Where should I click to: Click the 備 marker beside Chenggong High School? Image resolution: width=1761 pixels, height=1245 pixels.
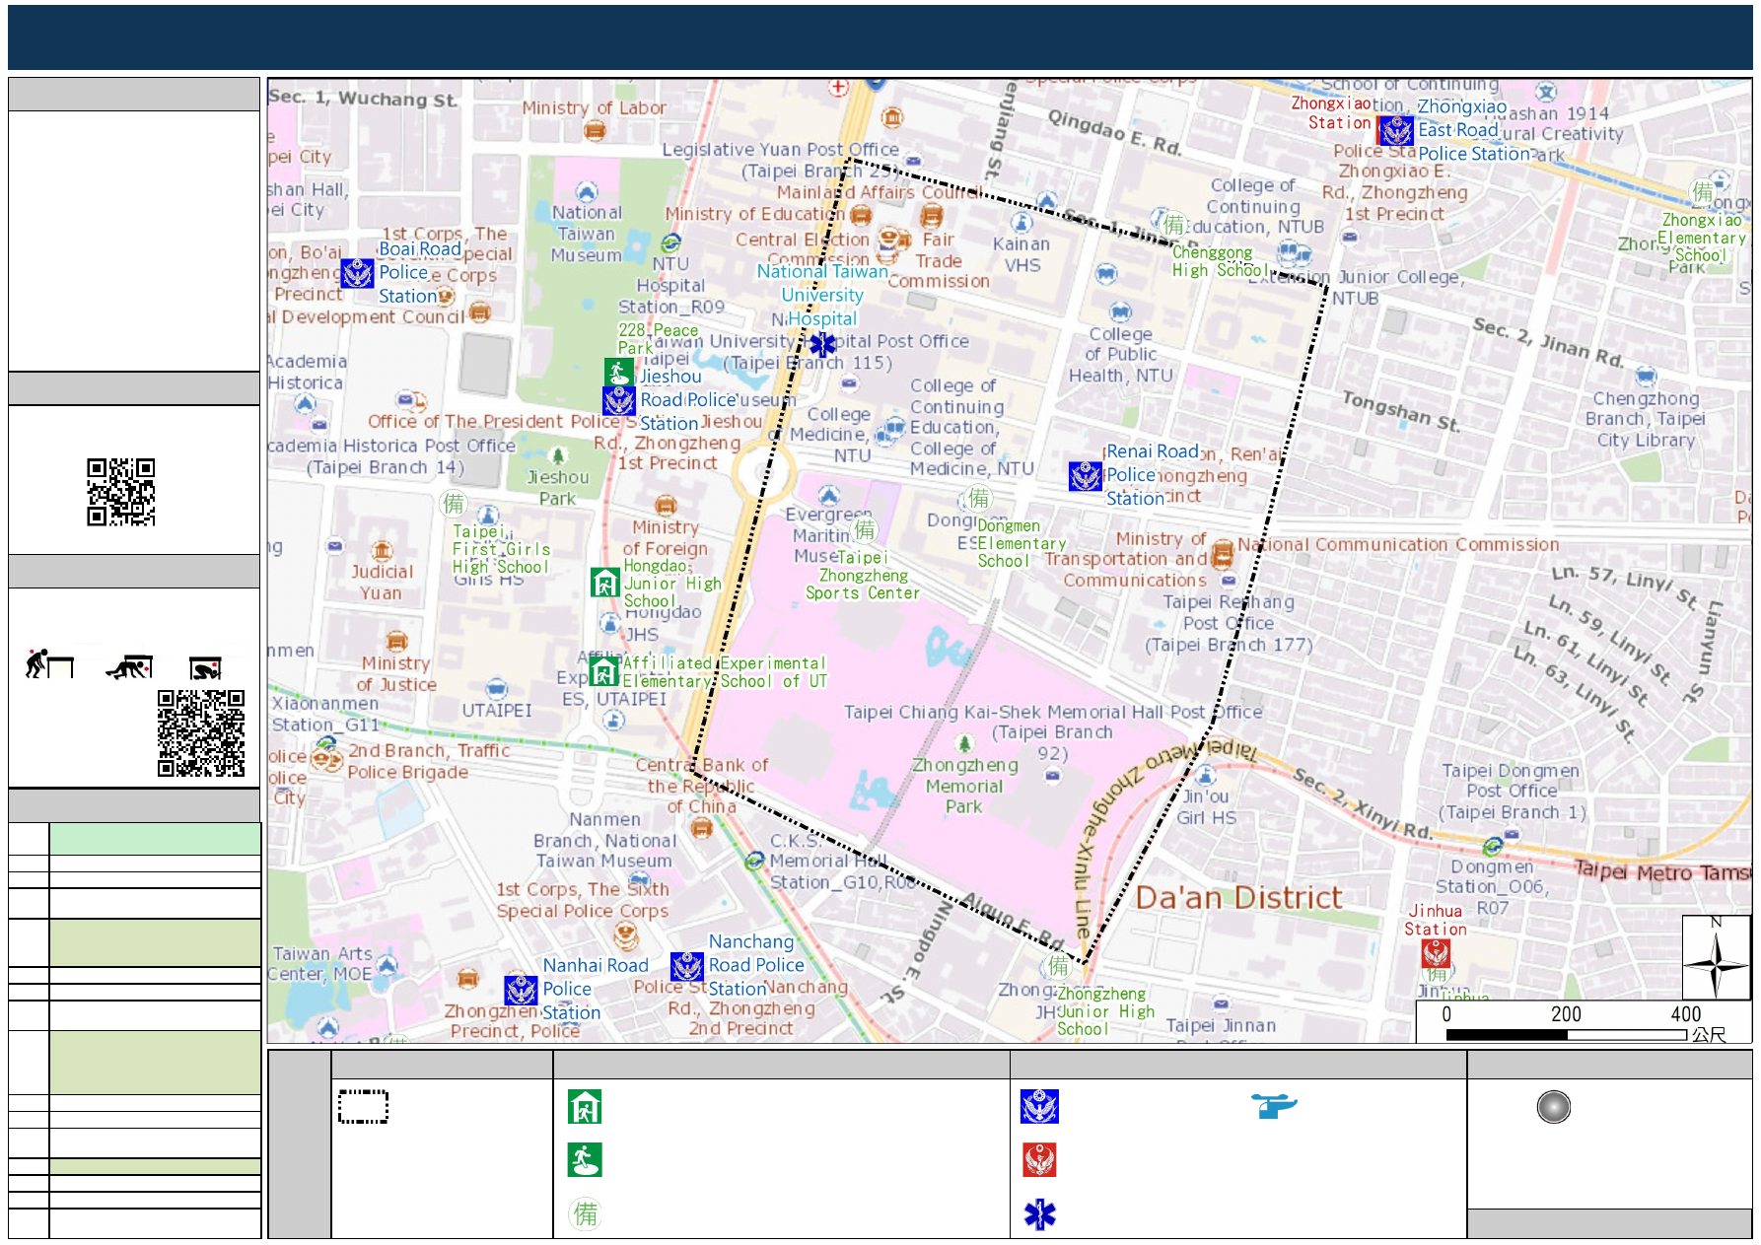coord(1173,224)
